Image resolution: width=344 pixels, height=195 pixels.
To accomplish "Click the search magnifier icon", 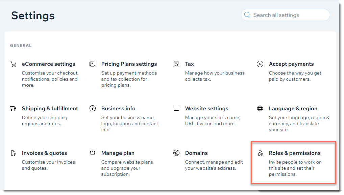I will point(247,15).
